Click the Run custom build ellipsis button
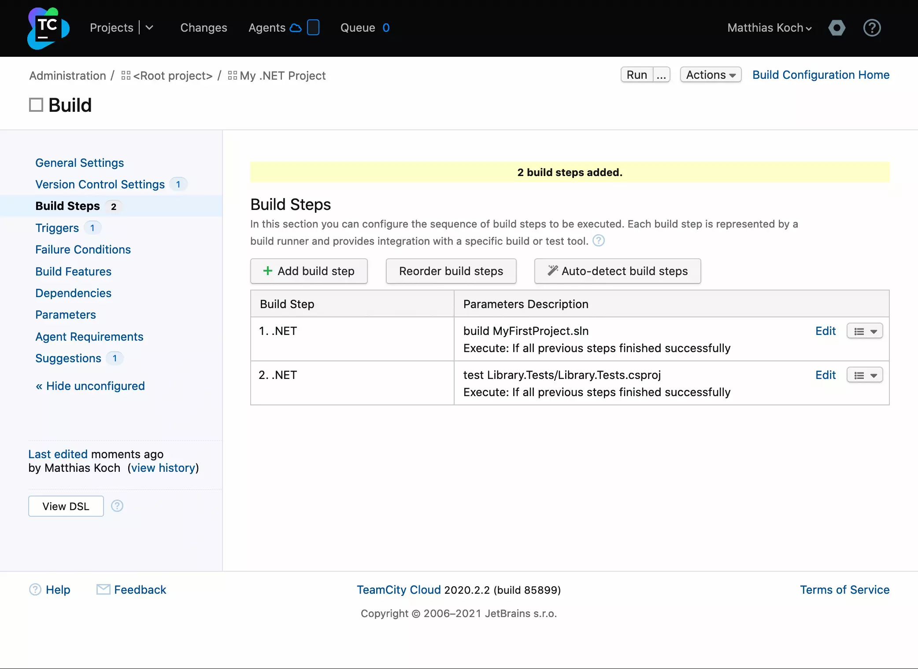The height and width of the screenshot is (669, 918). point(661,75)
